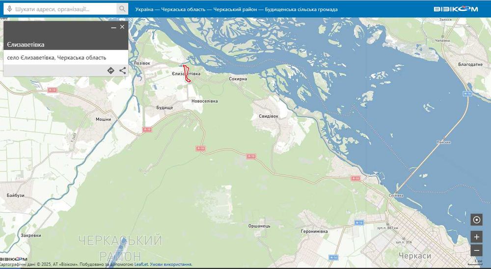491x269 pixels.
Task: Click the share icon in info panel
Action: [122, 71]
